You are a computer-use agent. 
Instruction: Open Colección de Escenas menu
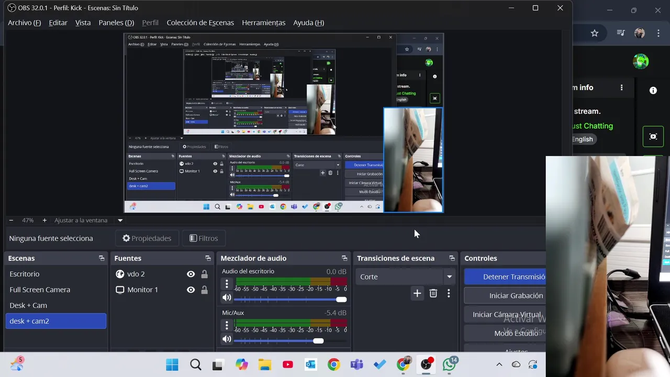pos(200,23)
